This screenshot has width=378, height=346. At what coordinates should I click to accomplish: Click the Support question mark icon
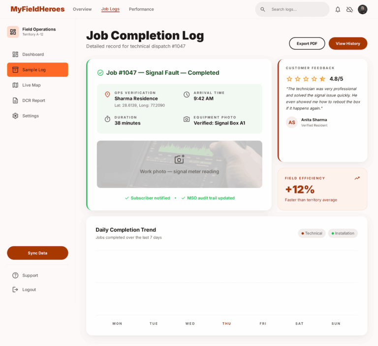(x=15, y=275)
